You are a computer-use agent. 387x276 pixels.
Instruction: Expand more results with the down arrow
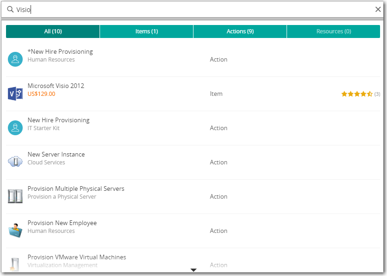pos(193,270)
